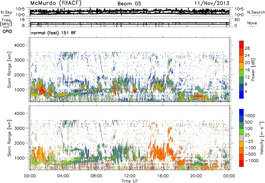This screenshot has width=265, height=183.
Task: Click the date "11/Nov/2013"
Action: pos(212,3)
